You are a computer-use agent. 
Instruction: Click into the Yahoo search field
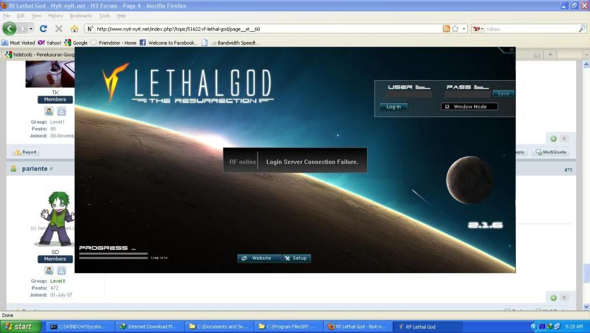coord(531,29)
